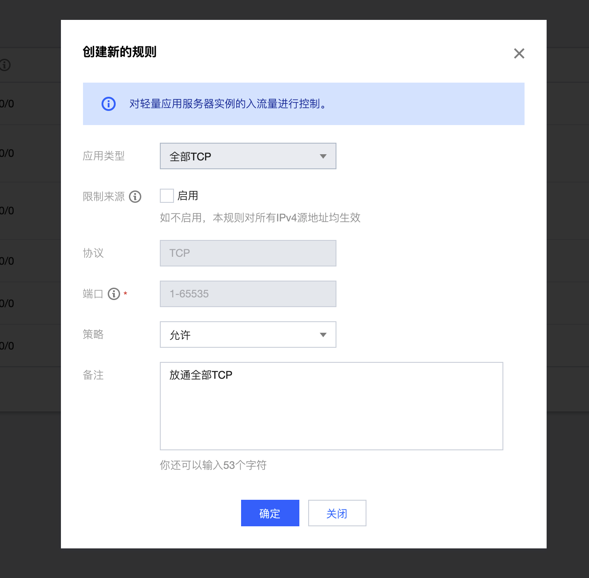This screenshot has width=589, height=578.
Task: Open the 应用类型 dropdown showing 全部TCP
Action: click(248, 156)
